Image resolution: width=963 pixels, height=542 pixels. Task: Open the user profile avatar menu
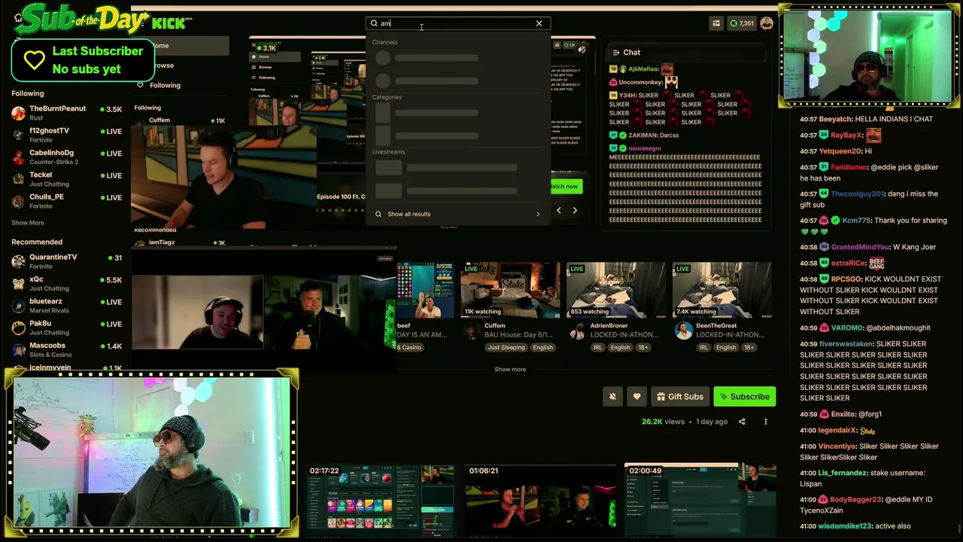(767, 23)
